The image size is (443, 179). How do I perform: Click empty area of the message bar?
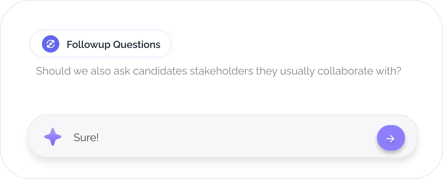tap(233, 137)
